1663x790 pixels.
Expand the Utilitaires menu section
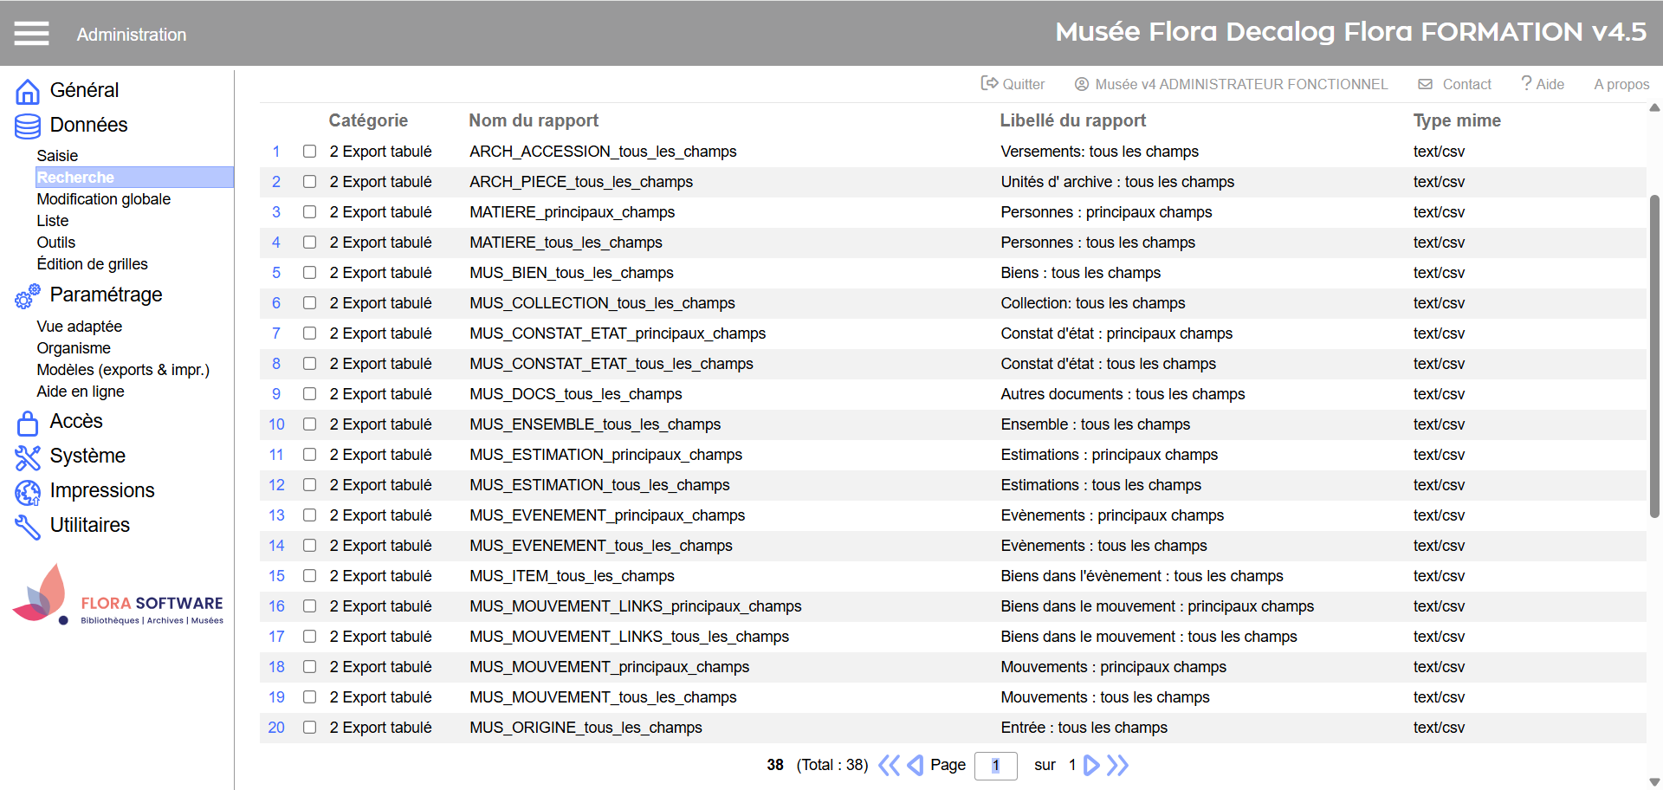(x=90, y=525)
